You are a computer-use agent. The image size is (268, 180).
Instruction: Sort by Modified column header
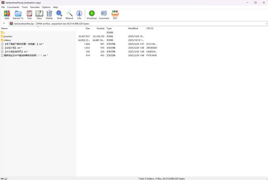click(x=133, y=28)
